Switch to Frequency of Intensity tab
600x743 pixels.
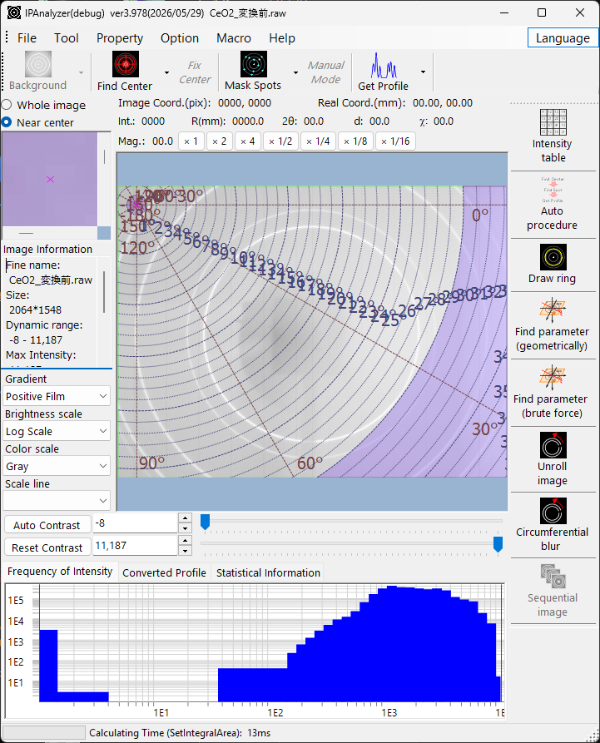click(60, 572)
